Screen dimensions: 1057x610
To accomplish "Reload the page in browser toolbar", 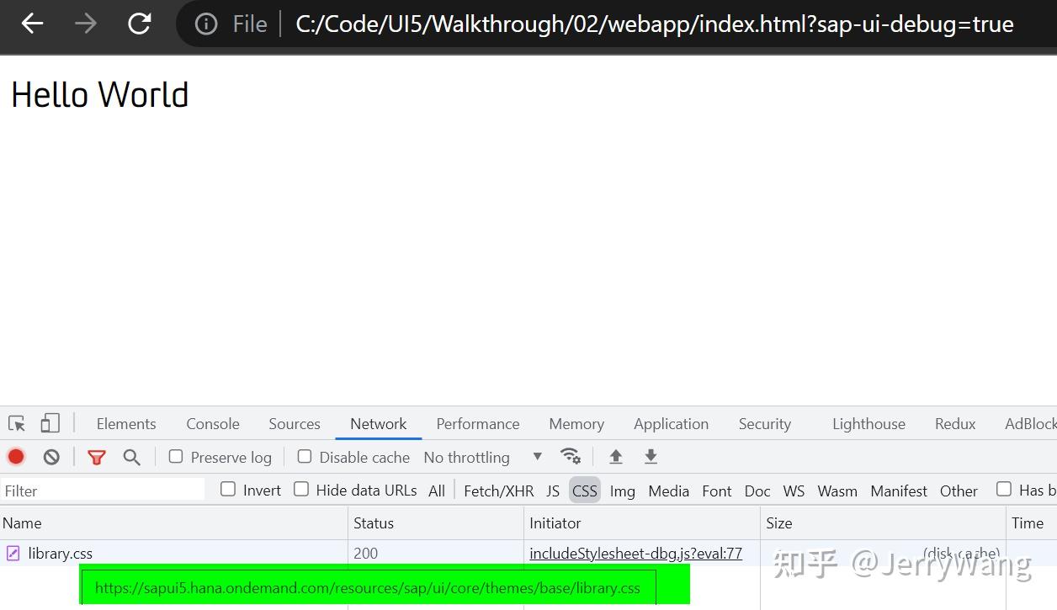I will [139, 24].
